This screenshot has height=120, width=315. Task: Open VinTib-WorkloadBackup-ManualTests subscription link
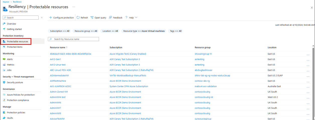(x=128, y=75)
